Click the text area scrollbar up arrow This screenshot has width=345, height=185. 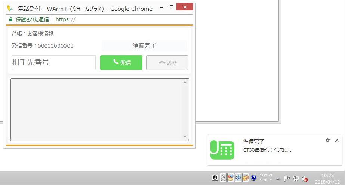[185, 82]
